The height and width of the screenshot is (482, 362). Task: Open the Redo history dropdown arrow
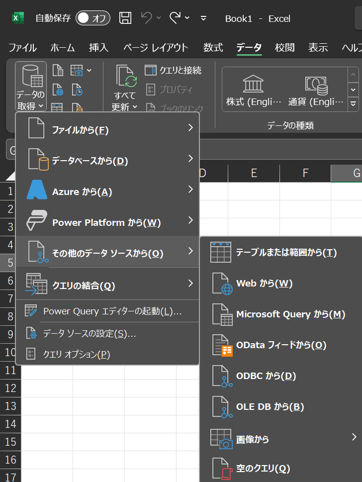coord(187,18)
